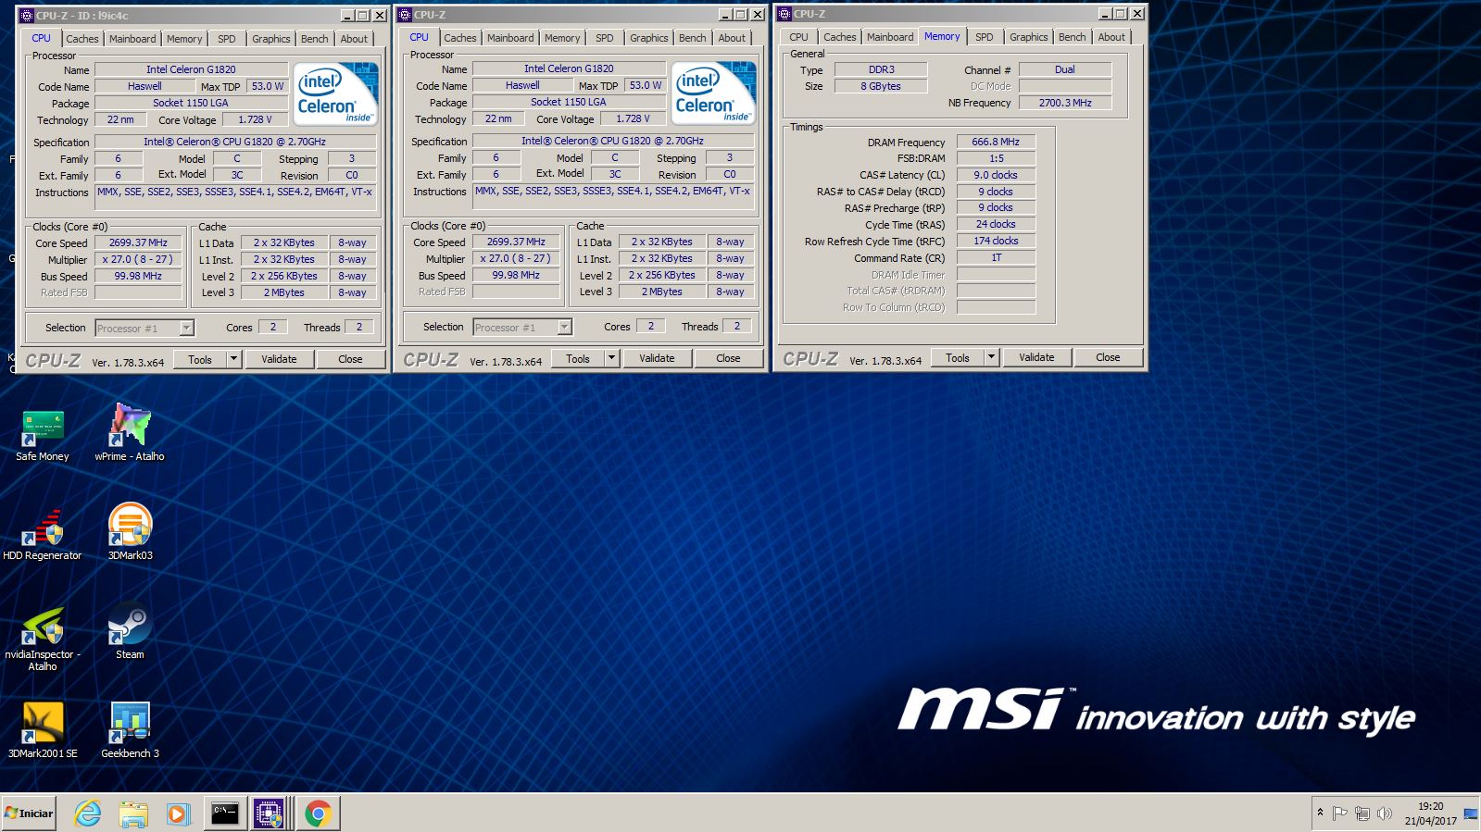Open 3DMark2001 SE desktop icon
The height and width of the screenshot is (832, 1481).
coord(43,730)
